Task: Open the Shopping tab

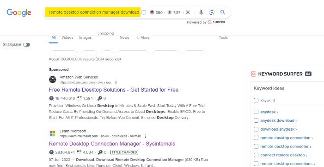Action: coord(105,33)
